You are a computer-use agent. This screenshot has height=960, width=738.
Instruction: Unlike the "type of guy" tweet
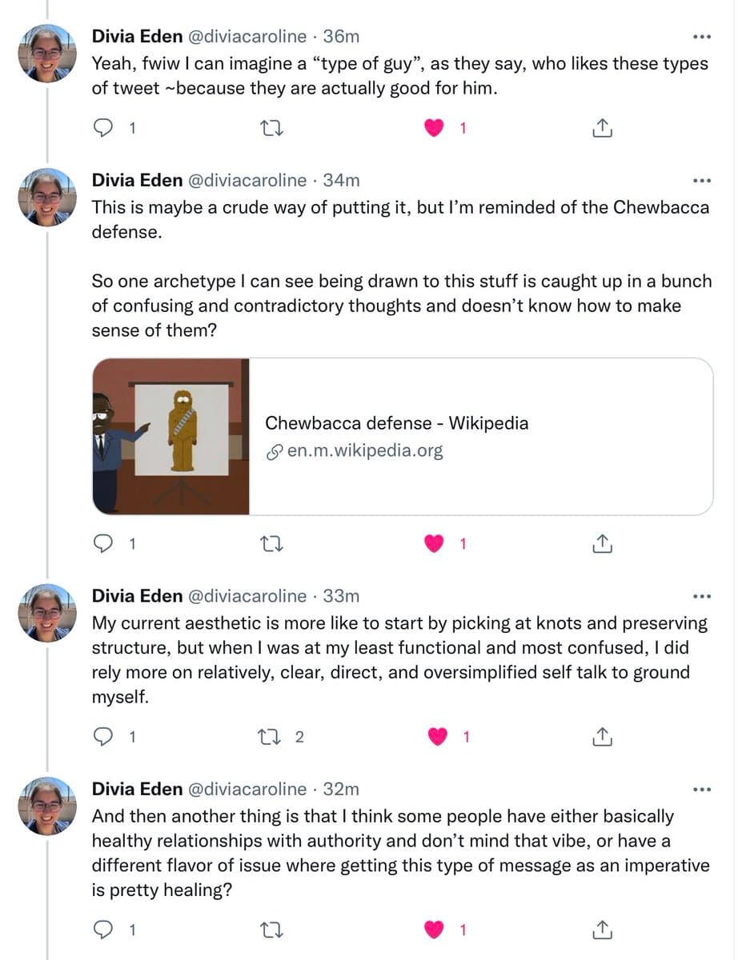[x=435, y=127]
